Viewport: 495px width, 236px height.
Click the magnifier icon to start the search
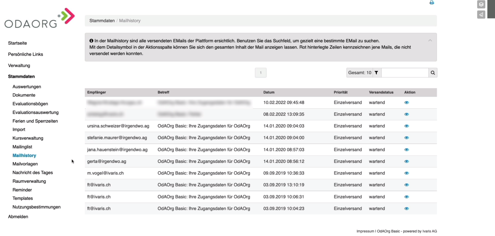point(432,73)
